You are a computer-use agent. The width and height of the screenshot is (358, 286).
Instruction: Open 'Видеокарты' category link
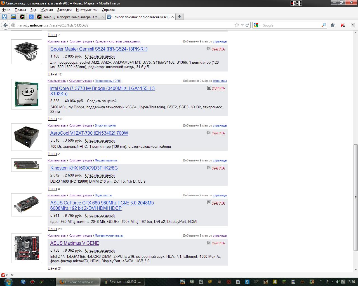click(103, 195)
